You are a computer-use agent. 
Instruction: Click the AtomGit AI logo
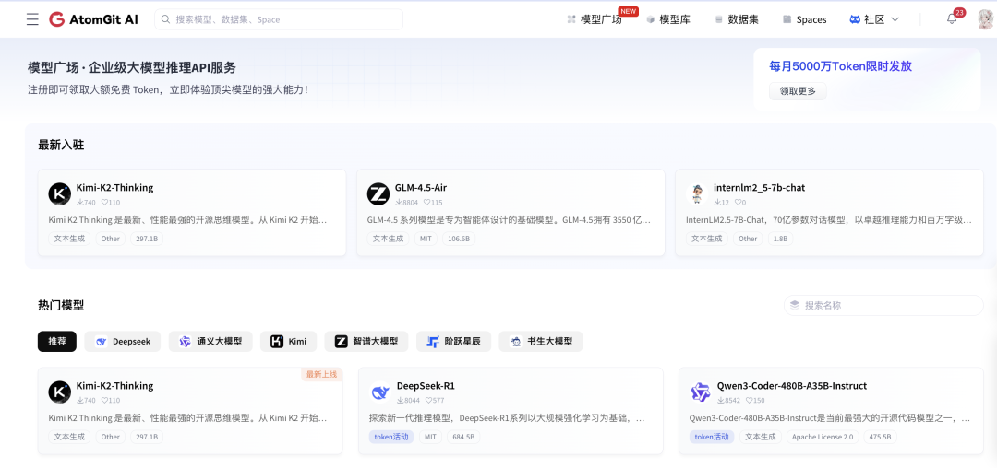(x=93, y=19)
